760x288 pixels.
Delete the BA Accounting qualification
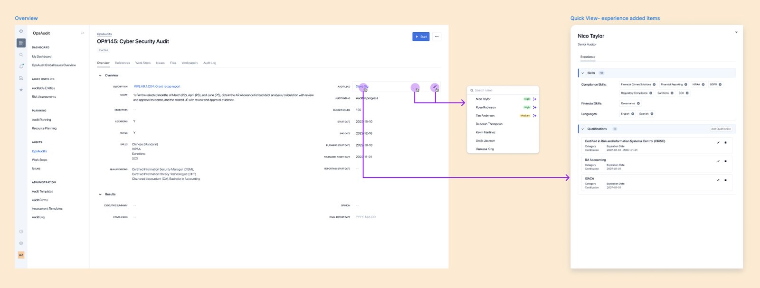[725, 161]
